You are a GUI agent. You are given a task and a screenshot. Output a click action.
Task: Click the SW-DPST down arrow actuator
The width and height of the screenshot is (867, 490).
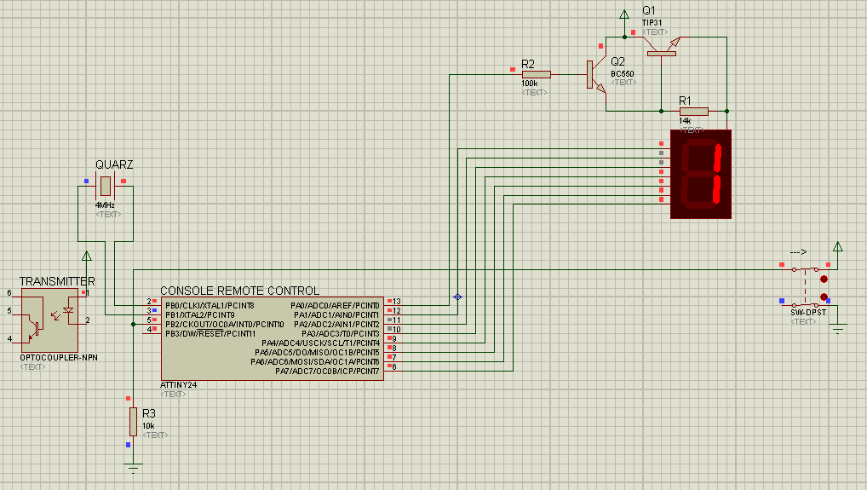(x=824, y=297)
